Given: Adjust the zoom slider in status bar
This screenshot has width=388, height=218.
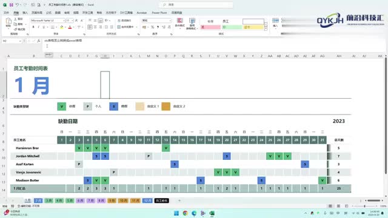Looking at the screenshot, I should [364, 206].
